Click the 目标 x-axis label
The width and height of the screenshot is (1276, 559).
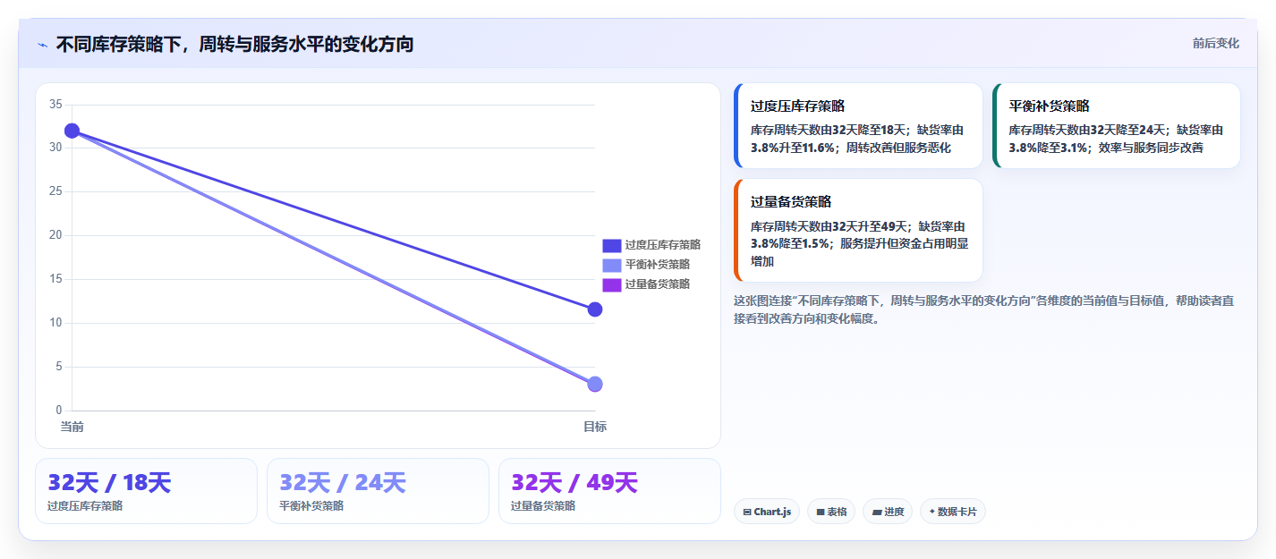595,427
